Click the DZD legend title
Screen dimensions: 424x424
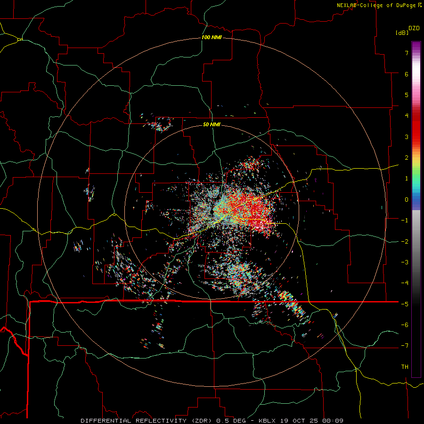pyautogui.click(x=414, y=28)
